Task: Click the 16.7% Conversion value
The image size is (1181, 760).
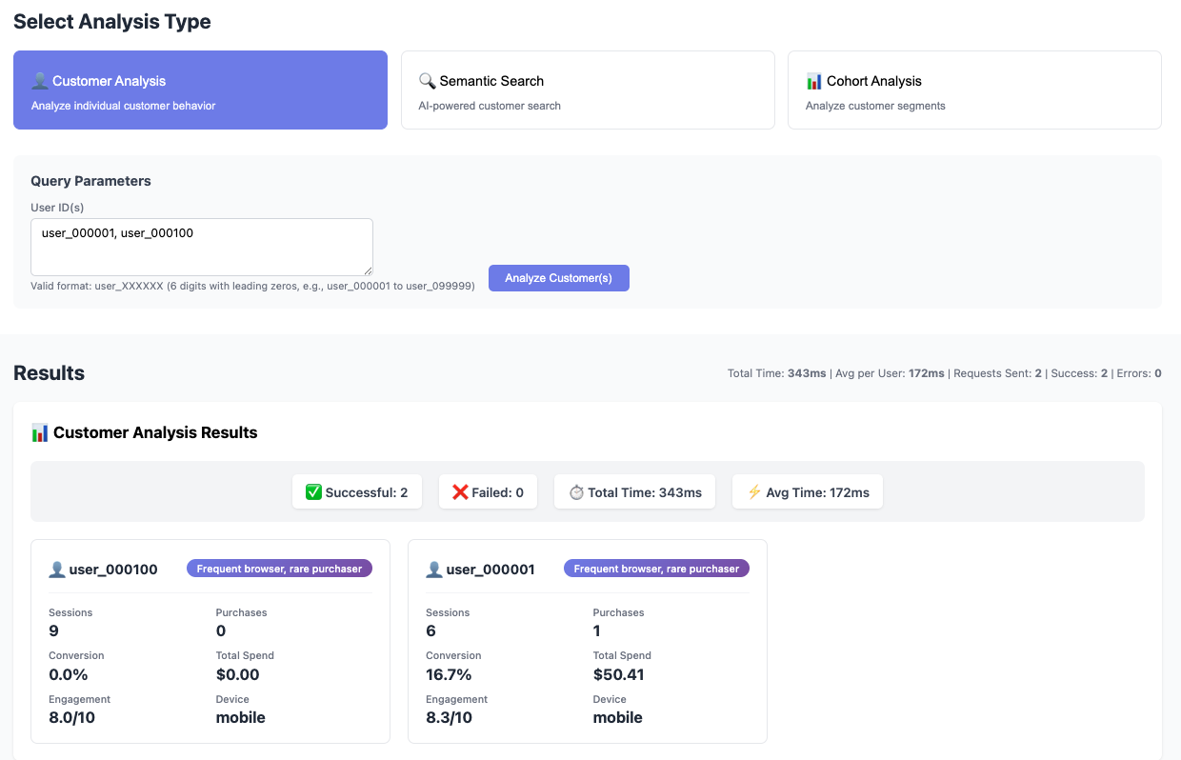Action: click(449, 674)
